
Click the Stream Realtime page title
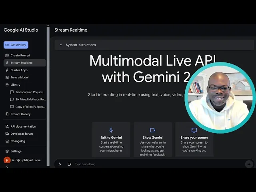tap(71, 30)
